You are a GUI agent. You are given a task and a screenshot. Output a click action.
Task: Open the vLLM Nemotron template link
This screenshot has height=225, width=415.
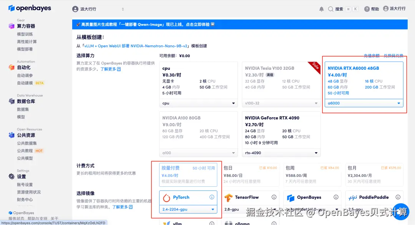point(136,46)
